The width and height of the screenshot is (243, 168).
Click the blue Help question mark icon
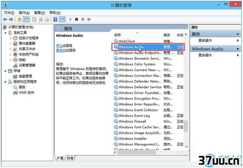55,19
